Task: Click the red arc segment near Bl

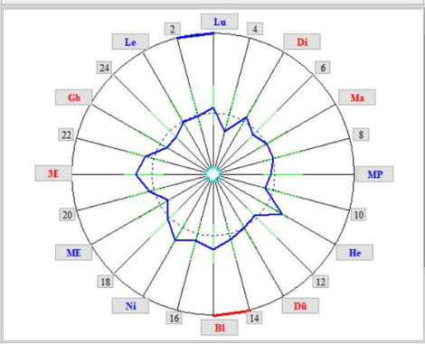Action: [x=231, y=313]
